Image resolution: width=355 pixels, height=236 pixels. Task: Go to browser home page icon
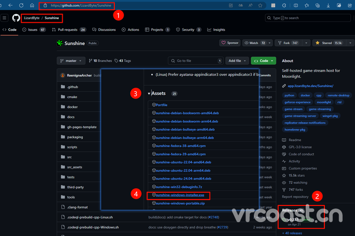click(32, 5)
